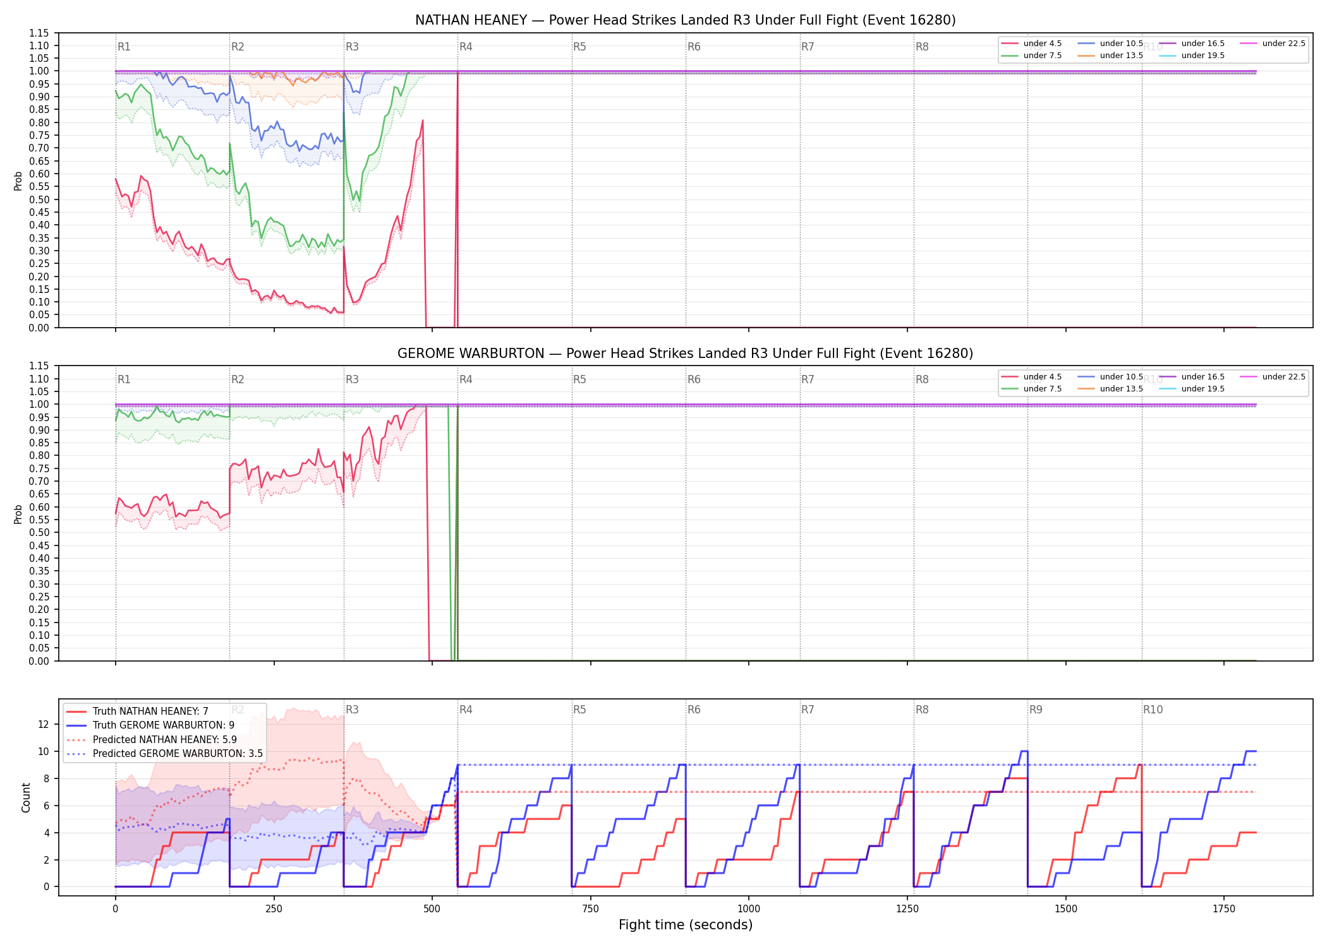
Task: Click the 'Fight time (seconds)' axis label
Action: (x=686, y=925)
